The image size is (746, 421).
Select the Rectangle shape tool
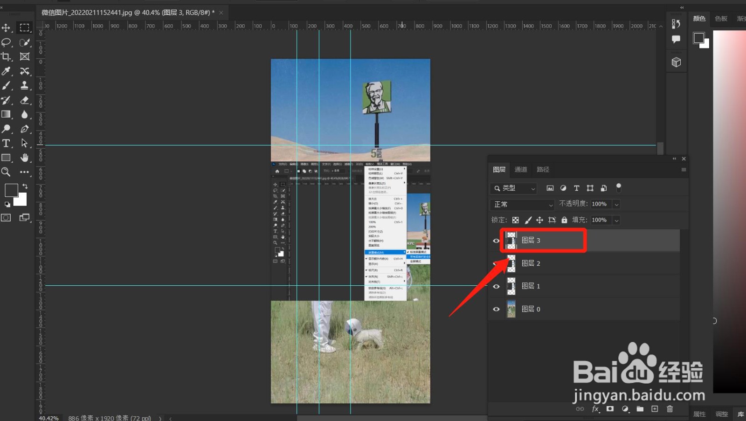point(6,158)
